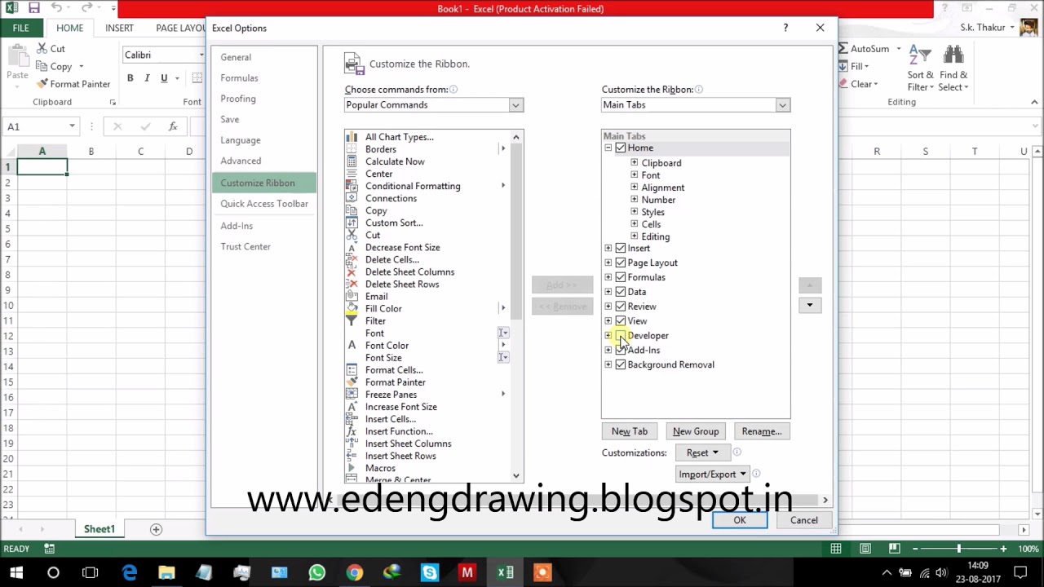Screen dimensions: 1044x587
Task: Click the formula bar fx insert function icon
Action: point(173,126)
